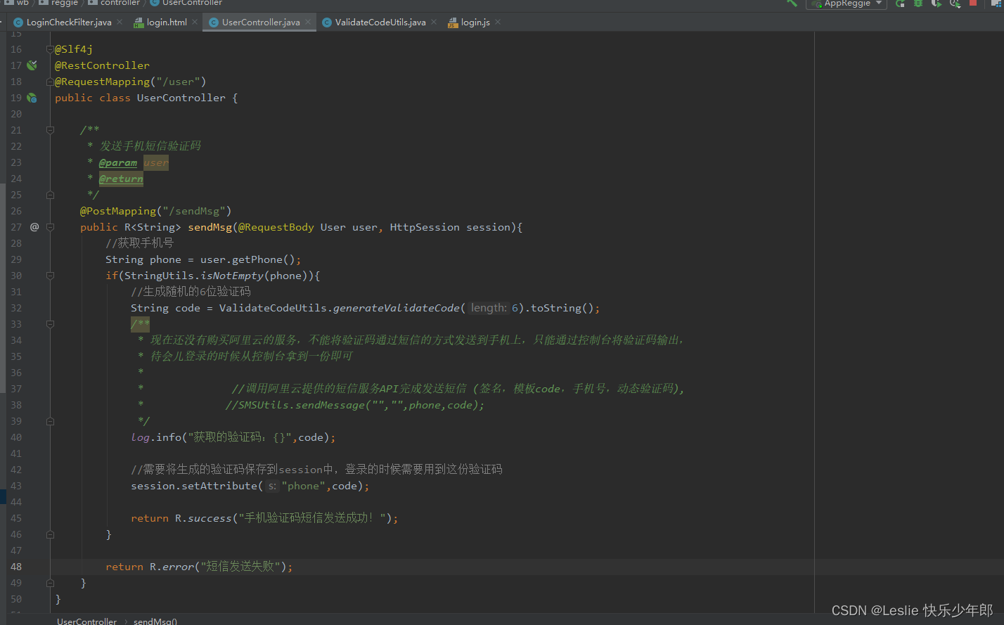Click the @RestController annotation
The image size is (1004, 625).
point(102,65)
